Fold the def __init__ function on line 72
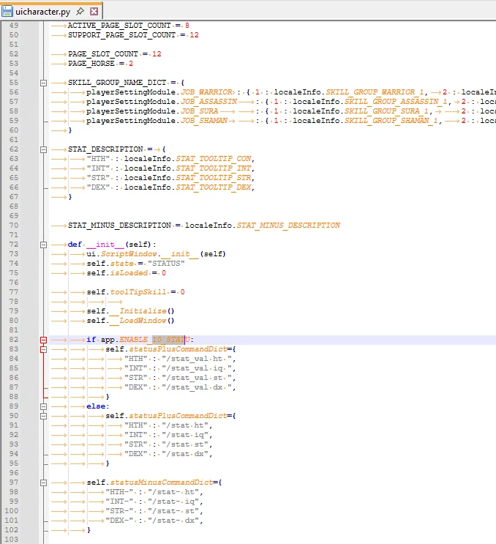496x544 pixels. click(x=43, y=245)
